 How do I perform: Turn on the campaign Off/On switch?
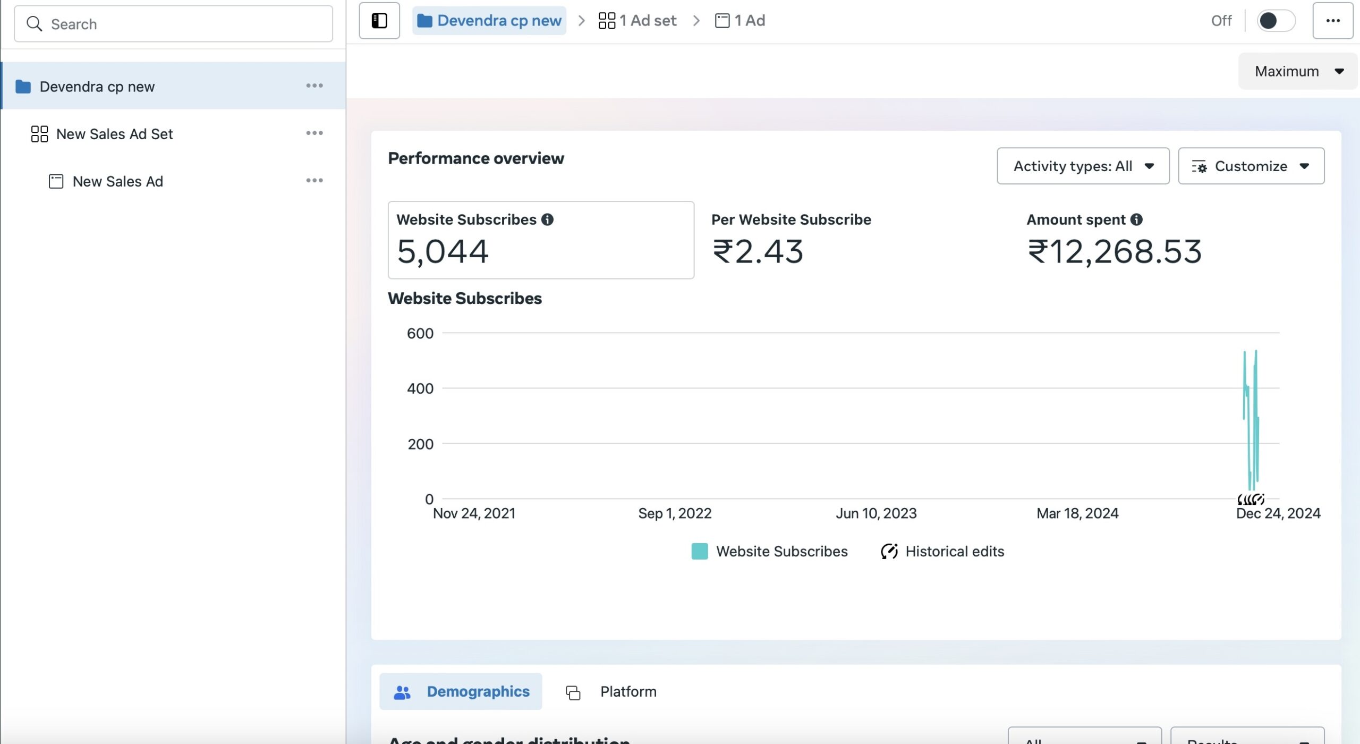pos(1276,21)
